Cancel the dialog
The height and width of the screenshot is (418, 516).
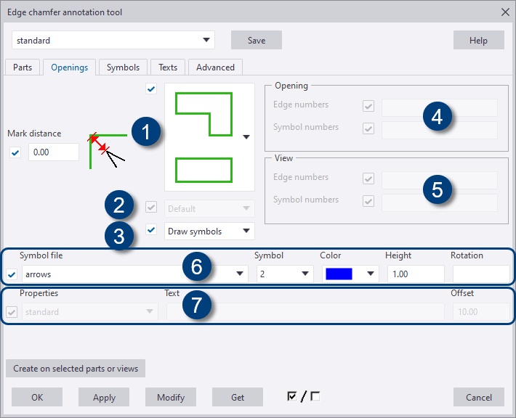[479, 397]
